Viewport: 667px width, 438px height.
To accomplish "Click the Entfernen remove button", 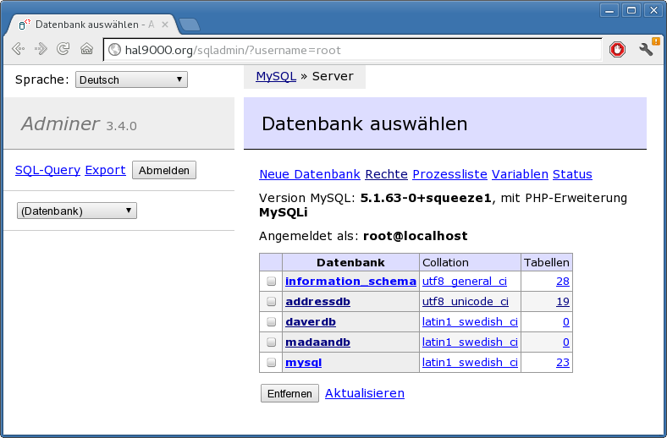I will pos(289,393).
